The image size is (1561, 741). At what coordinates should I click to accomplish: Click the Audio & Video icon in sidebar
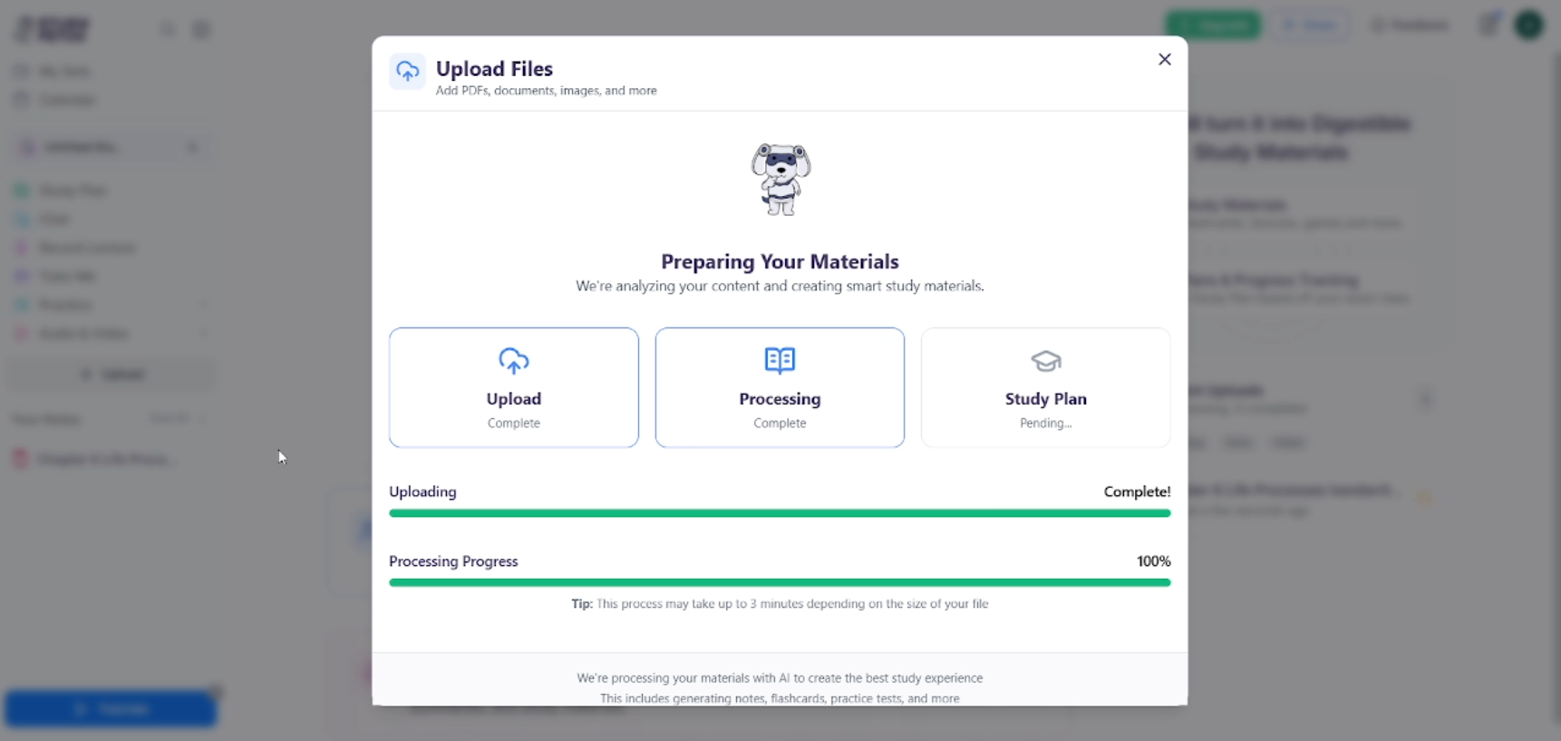click(22, 334)
